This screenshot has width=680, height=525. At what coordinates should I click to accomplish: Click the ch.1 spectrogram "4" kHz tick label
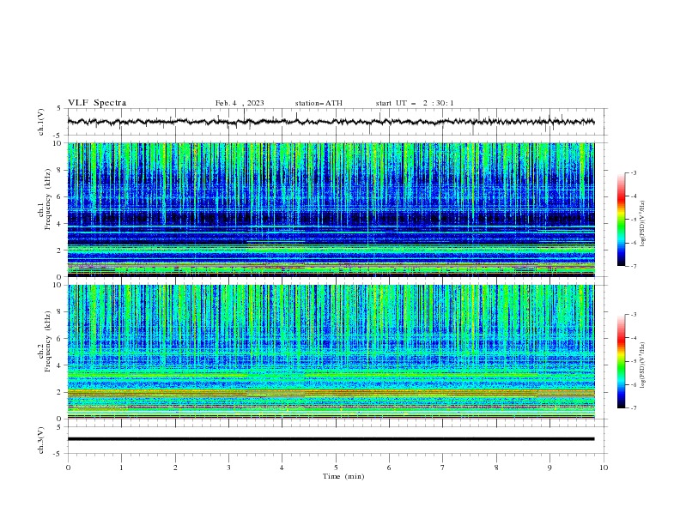pos(61,224)
